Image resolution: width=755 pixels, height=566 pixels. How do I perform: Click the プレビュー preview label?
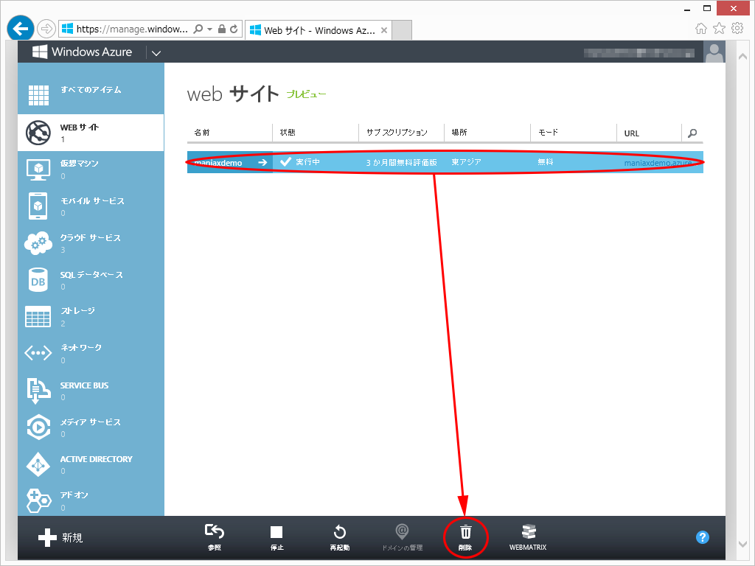(x=306, y=94)
